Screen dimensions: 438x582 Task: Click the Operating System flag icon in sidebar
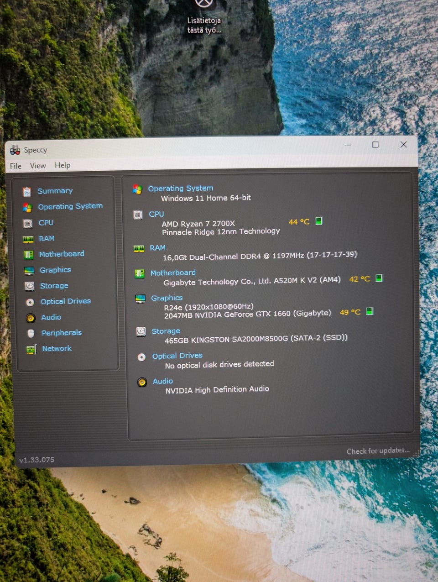click(x=27, y=208)
